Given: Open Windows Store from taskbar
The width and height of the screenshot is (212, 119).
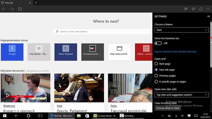Looking at the screenshot, I should pos(87,116).
